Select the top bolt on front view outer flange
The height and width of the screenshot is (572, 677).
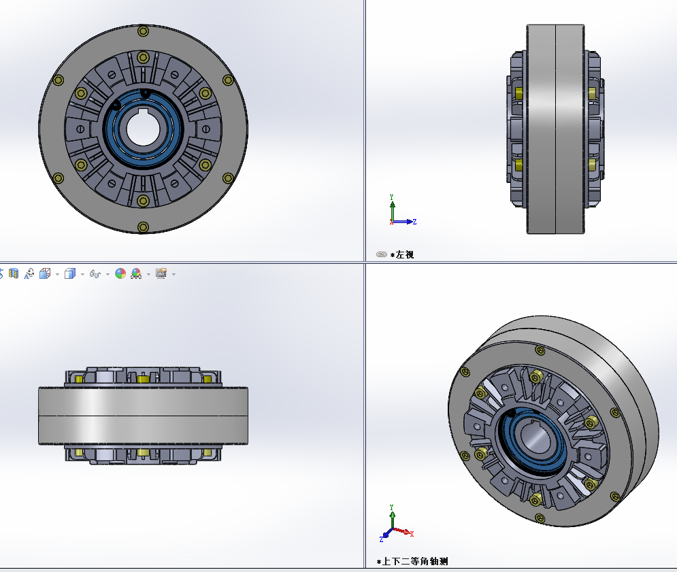coord(144,31)
